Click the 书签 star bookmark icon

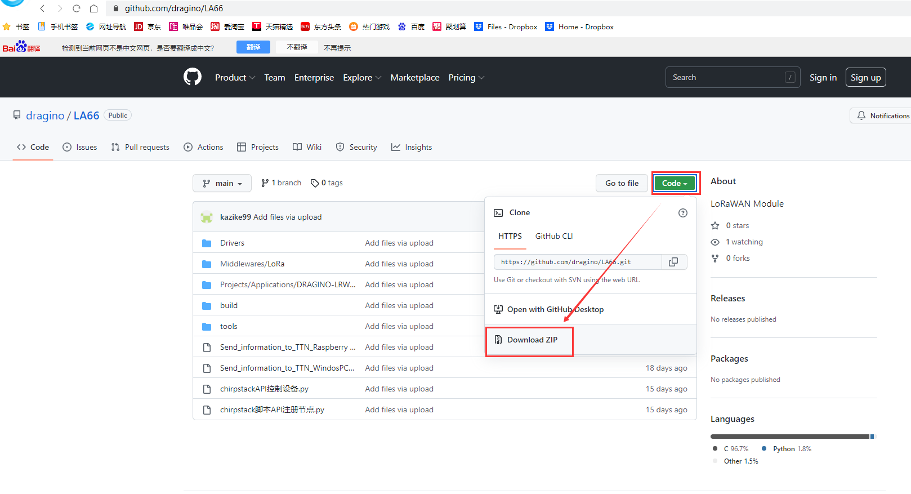tap(7, 26)
